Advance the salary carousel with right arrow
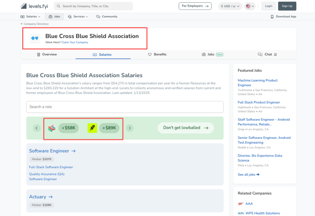The height and width of the screenshot is (216, 315). click(x=130, y=128)
